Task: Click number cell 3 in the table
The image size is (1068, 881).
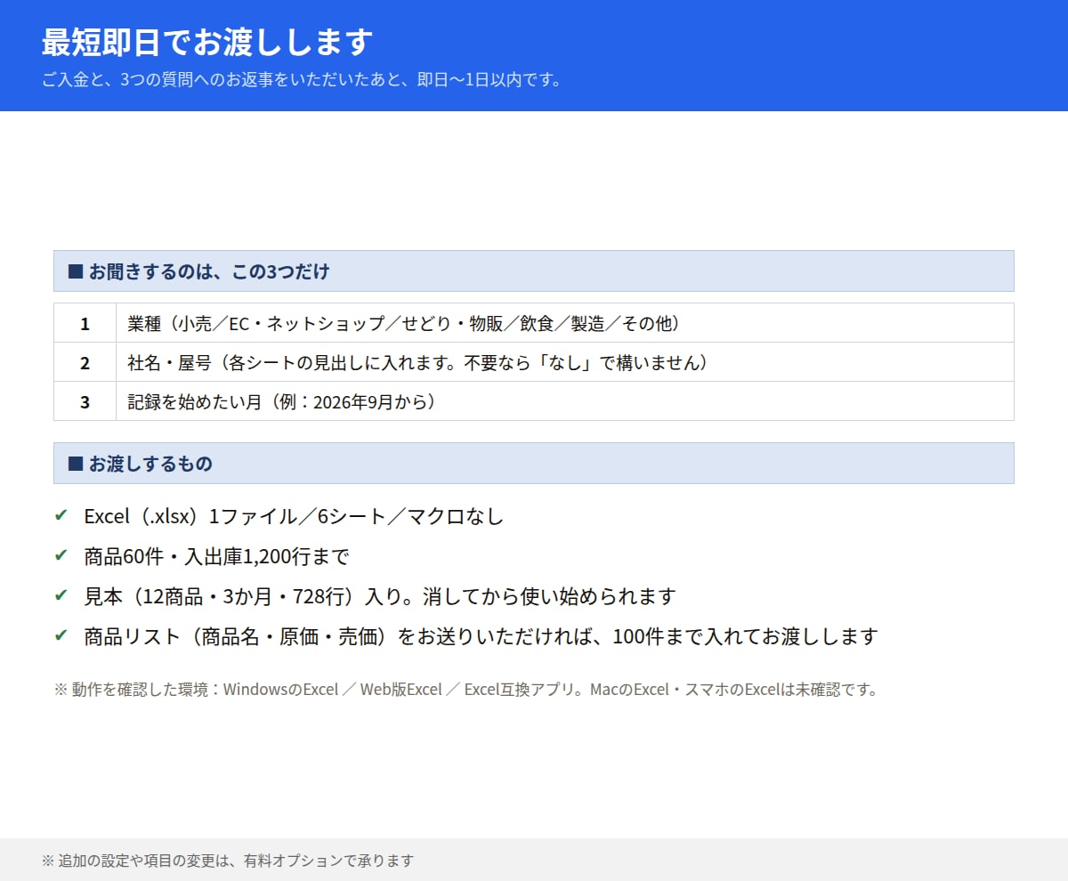Action: [x=85, y=401]
